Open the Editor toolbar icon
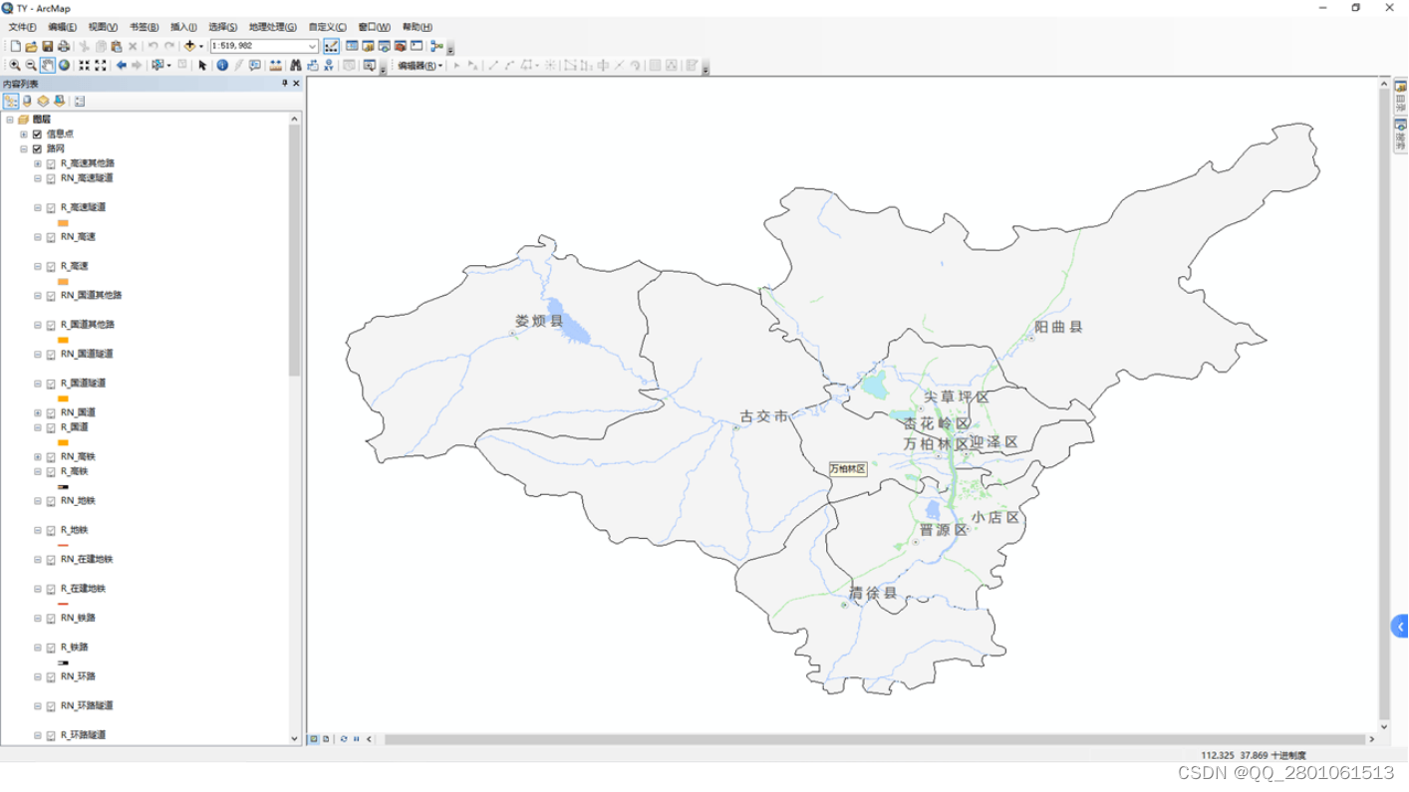This screenshot has height=792, width=1409. [331, 46]
